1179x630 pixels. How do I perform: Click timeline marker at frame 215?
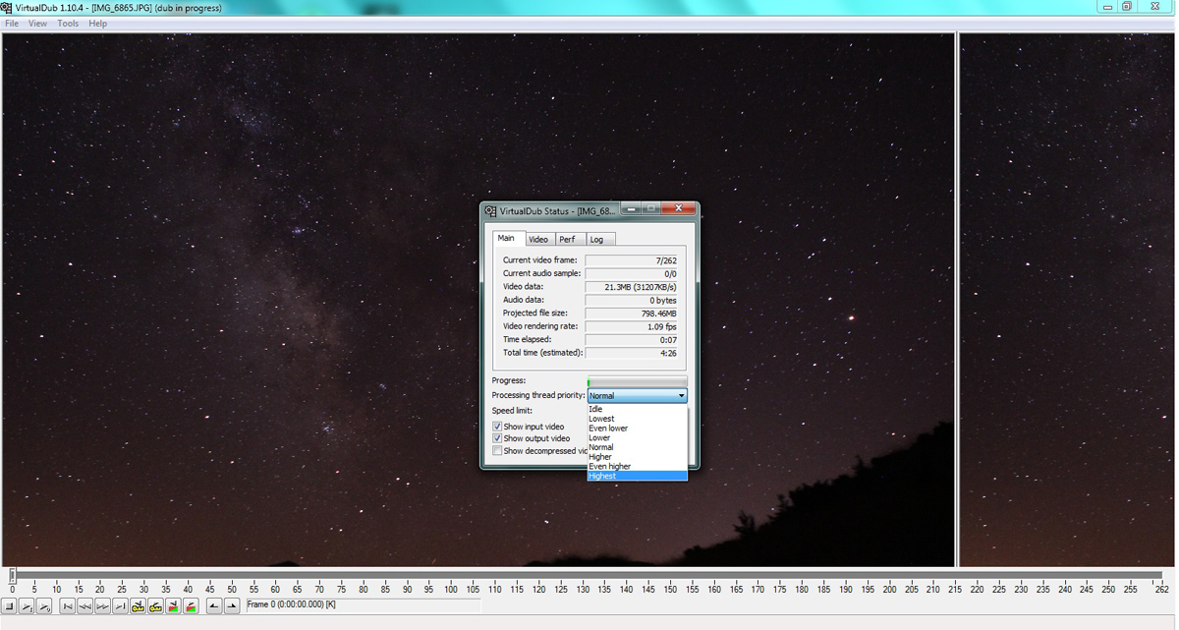955,590
